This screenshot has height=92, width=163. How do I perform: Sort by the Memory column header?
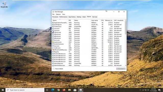coord(109,20)
